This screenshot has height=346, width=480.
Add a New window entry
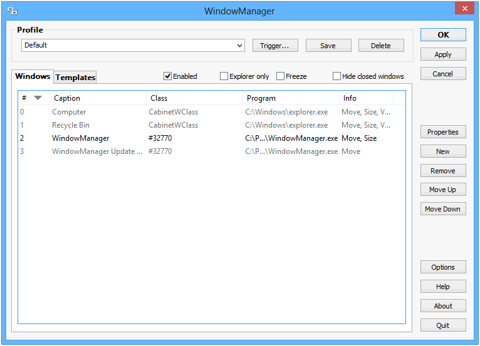(x=443, y=151)
